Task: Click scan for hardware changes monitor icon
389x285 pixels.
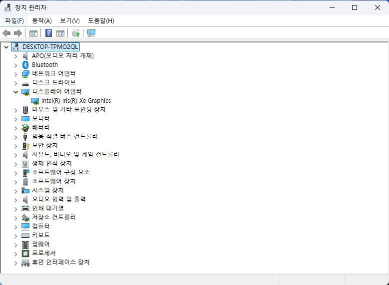Action: click(x=91, y=33)
